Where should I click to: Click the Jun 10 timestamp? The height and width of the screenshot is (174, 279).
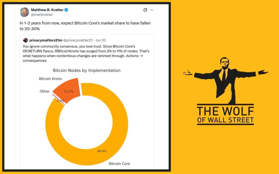(x=101, y=40)
